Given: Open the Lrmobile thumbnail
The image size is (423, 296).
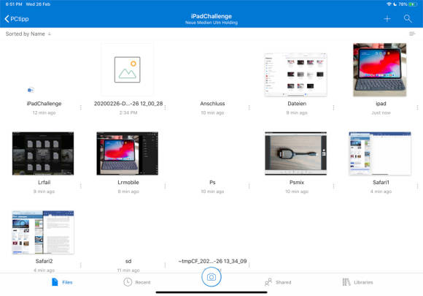Looking at the screenshot, I should pos(128,153).
